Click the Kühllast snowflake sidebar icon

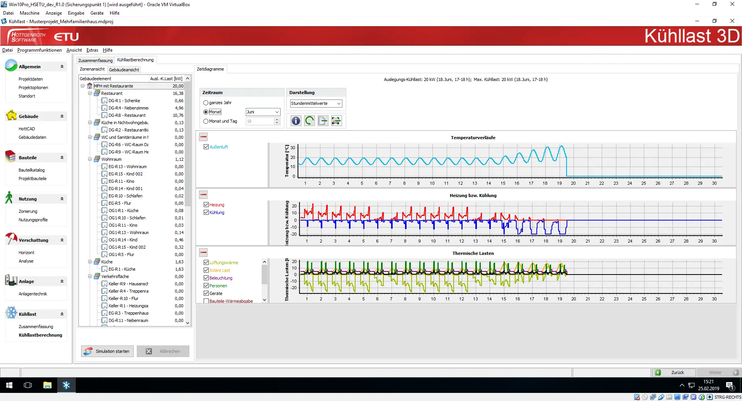[x=11, y=313]
